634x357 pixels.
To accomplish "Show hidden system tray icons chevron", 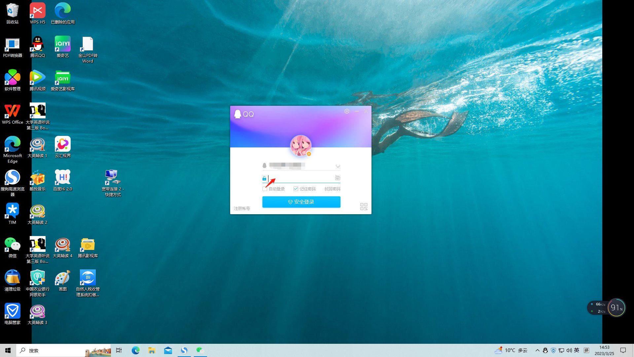I will 537,350.
